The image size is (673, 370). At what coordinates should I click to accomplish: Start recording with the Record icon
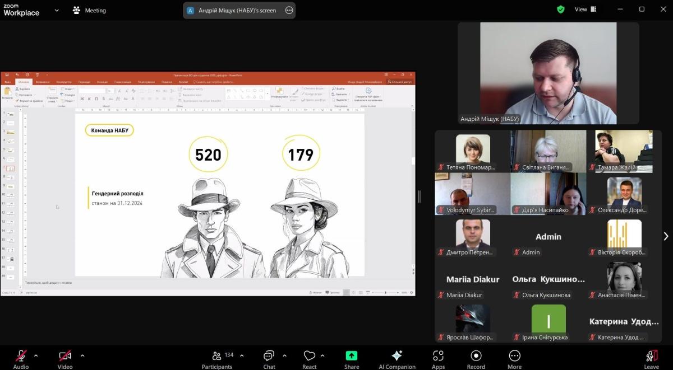coord(476,357)
